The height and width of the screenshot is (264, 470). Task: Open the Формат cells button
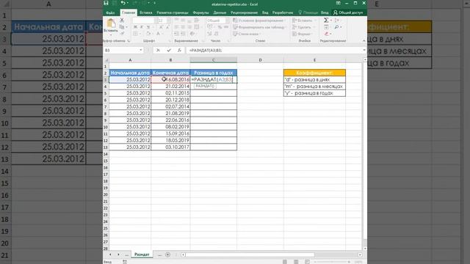coord(303,34)
